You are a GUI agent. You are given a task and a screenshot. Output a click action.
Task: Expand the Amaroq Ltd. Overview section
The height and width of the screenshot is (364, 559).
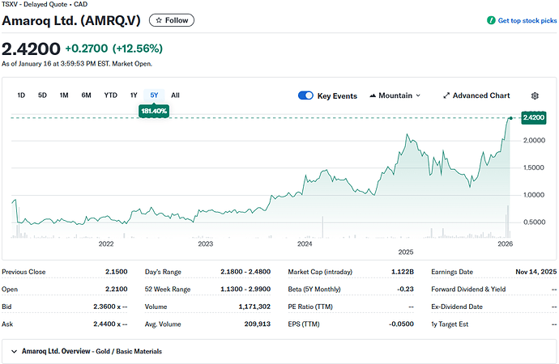point(14,351)
